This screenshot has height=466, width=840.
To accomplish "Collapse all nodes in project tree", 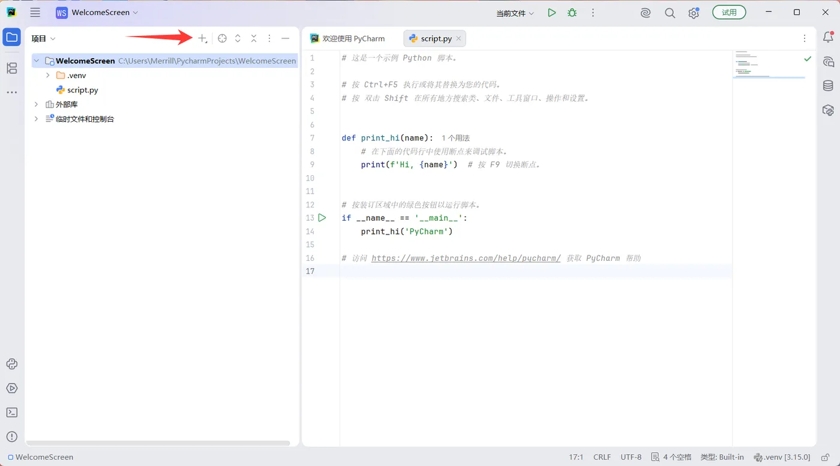I will tap(254, 38).
